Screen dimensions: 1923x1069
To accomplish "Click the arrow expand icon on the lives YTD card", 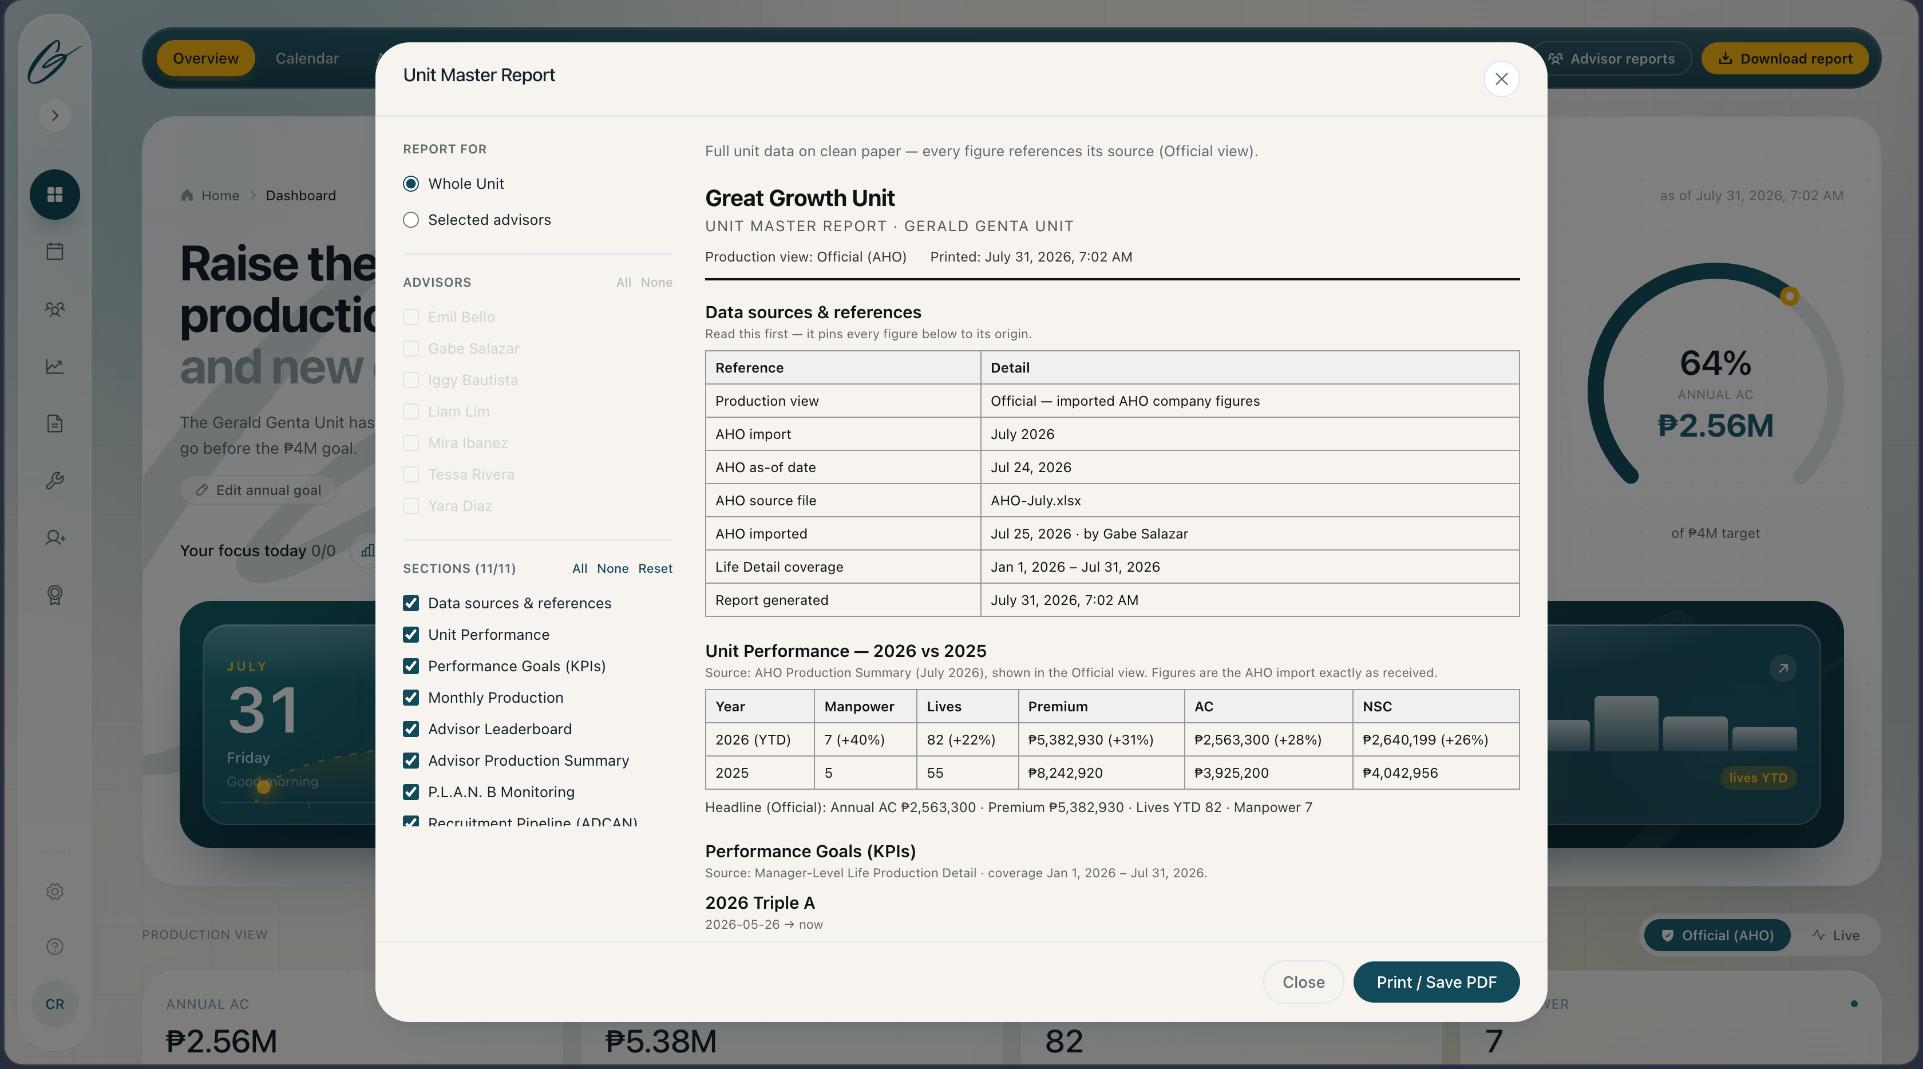I will (x=1783, y=668).
